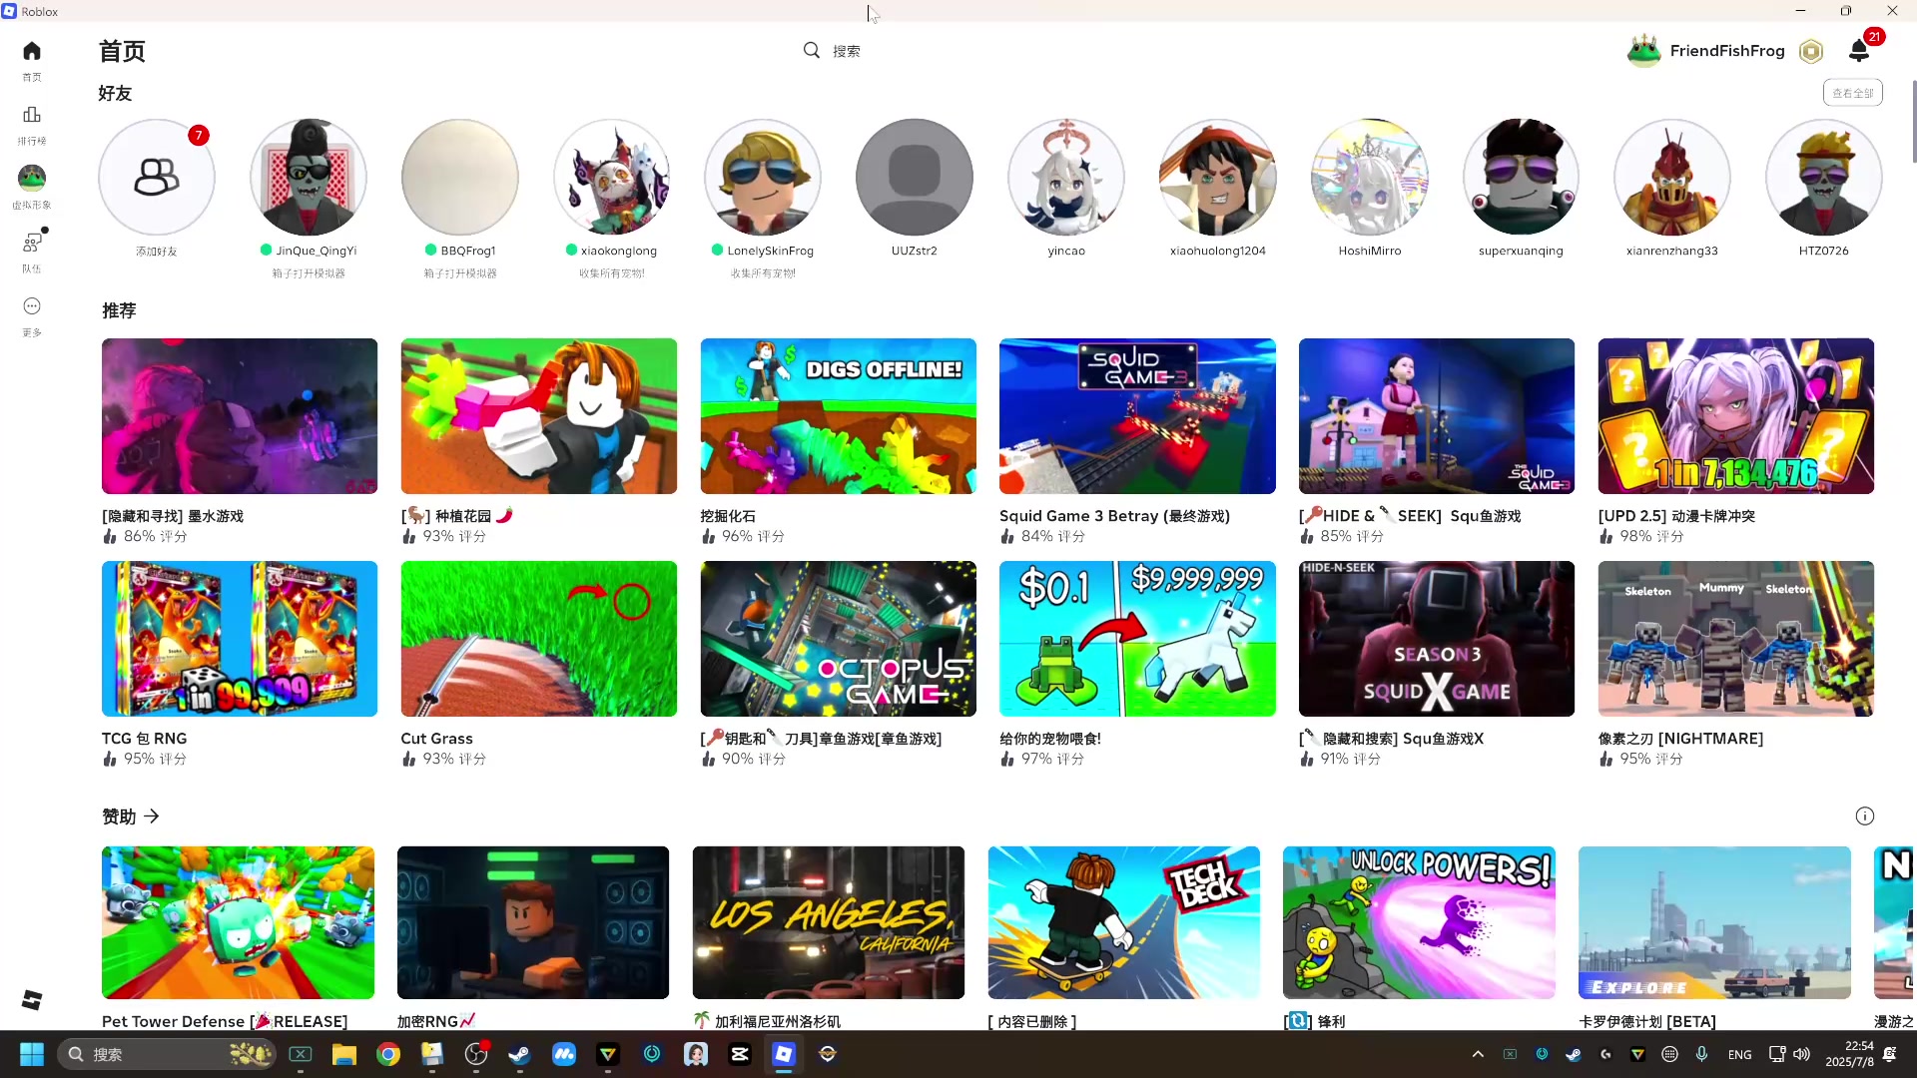Open the TCG 包 RNG thumbnail
The height and width of the screenshot is (1078, 1917).
240,639
